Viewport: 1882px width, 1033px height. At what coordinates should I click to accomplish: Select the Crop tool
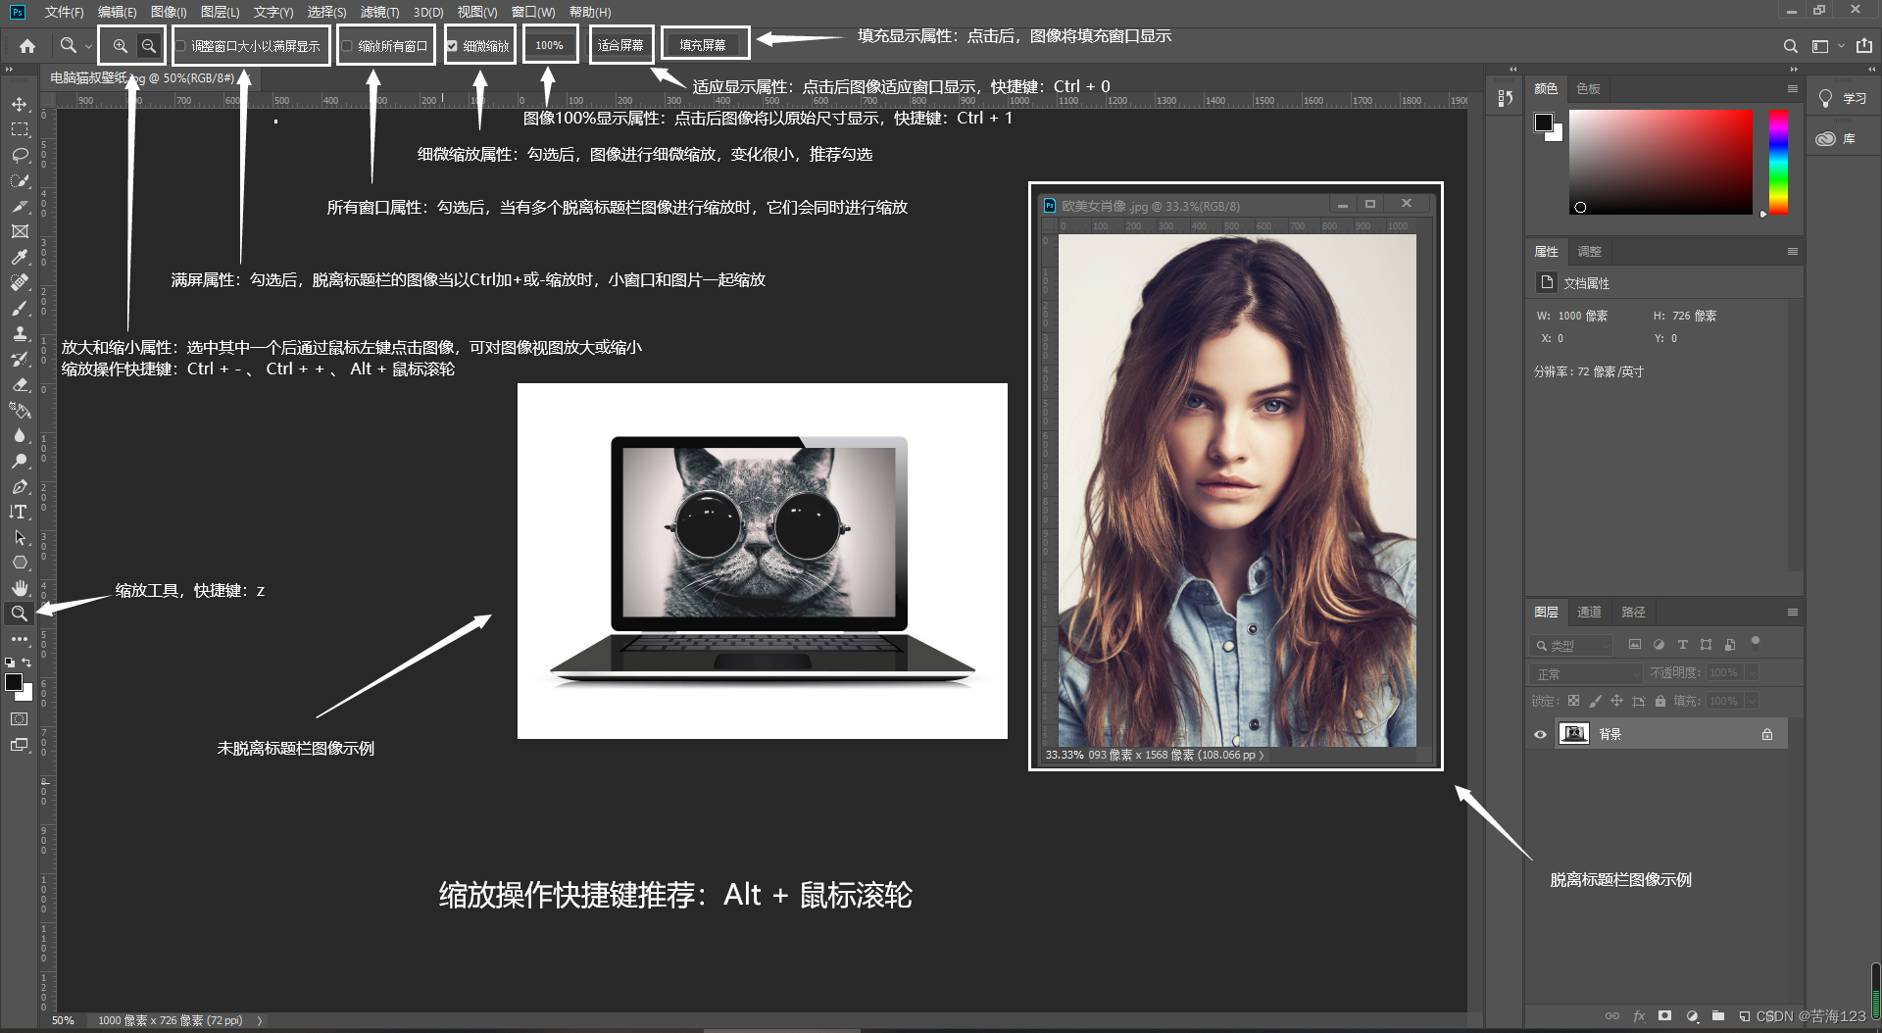pos(20,206)
